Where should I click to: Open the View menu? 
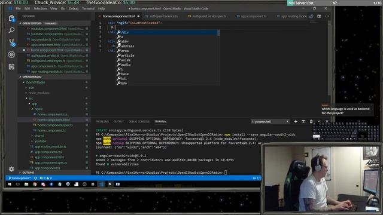coord(53,8)
